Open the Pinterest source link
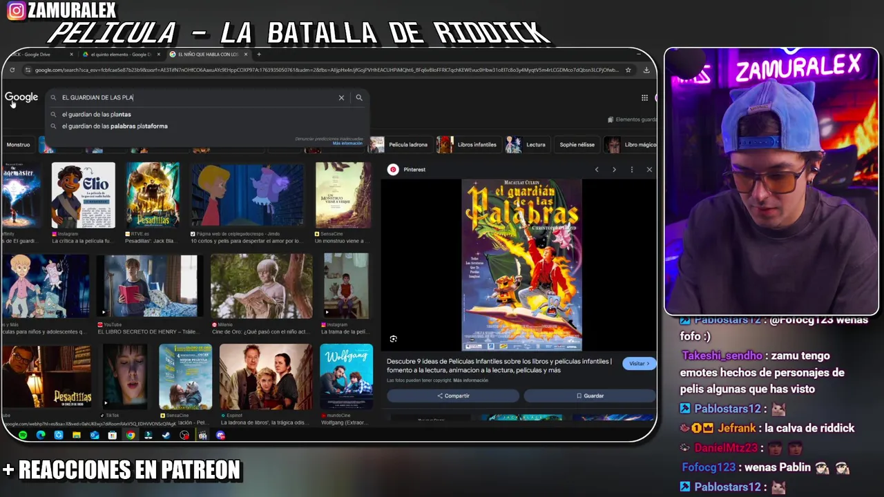The height and width of the screenshot is (497, 884). point(407,170)
